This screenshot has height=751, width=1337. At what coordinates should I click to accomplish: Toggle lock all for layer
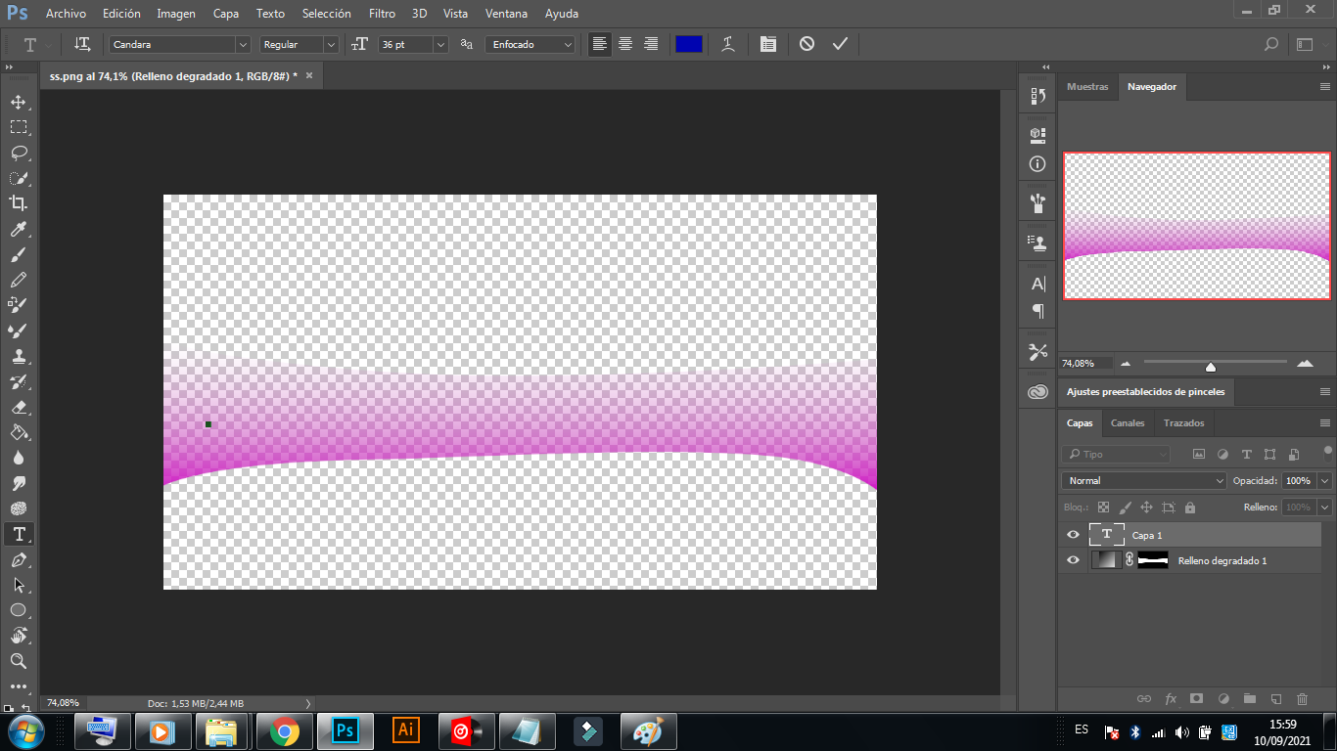pyautogui.click(x=1190, y=508)
